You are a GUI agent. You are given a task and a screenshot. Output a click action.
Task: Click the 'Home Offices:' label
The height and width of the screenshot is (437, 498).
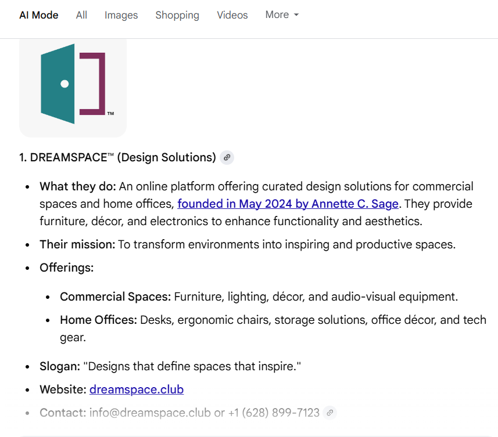point(98,320)
